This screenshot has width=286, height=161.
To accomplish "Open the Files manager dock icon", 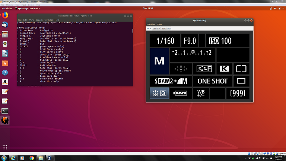I will tap(5, 34).
